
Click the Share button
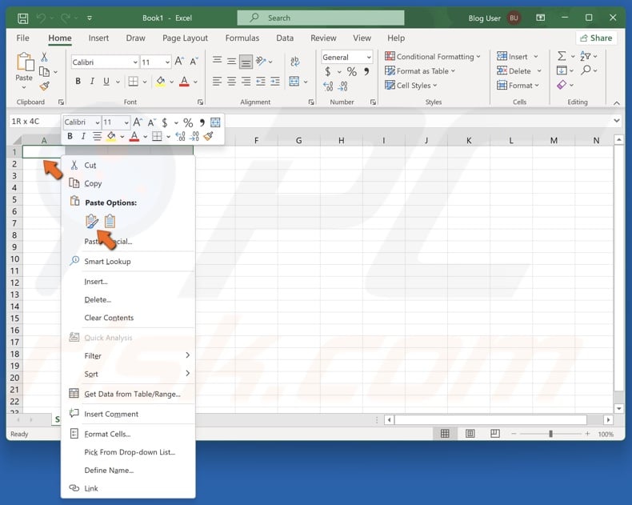(x=596, y=38)
